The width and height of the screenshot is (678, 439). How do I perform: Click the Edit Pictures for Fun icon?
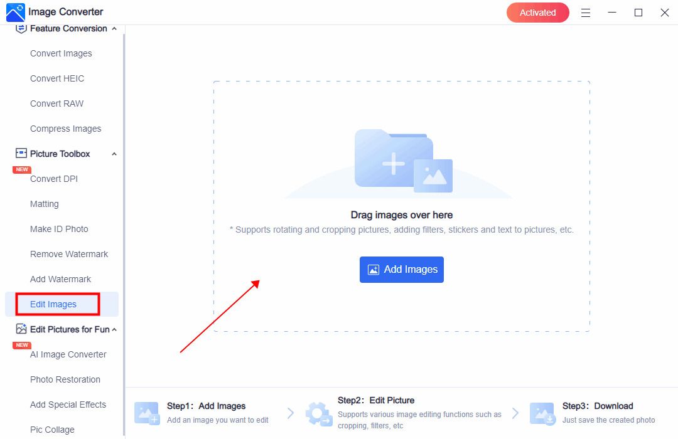point(21,329)
